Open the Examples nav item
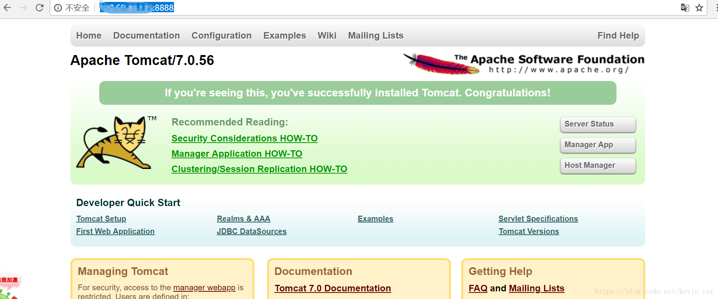Screen dimensions: 718x299 (285, 36)
